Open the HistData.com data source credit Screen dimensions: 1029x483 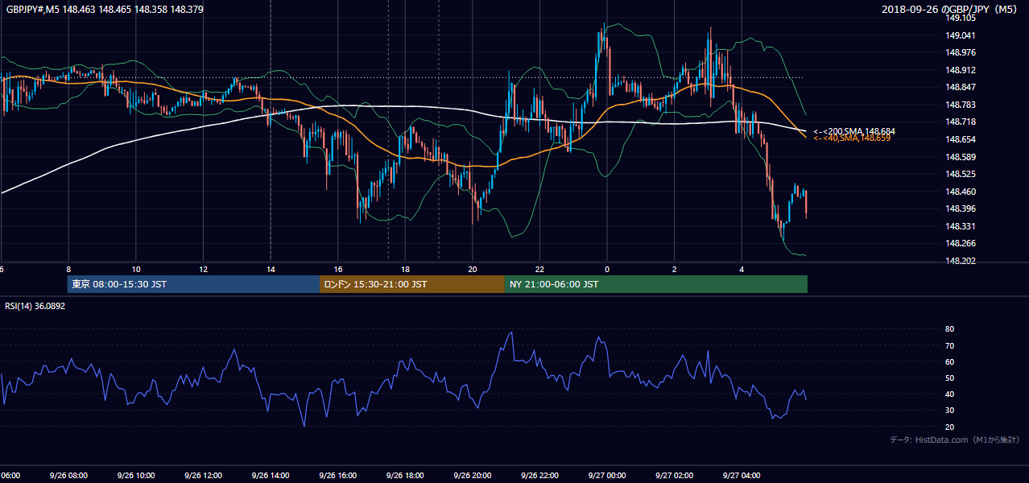955,440
